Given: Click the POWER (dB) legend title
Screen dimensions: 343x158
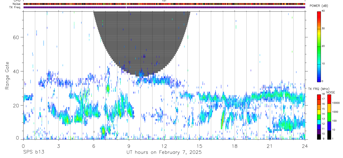Looking at the screenshot, I should click(x=319, y=6).
